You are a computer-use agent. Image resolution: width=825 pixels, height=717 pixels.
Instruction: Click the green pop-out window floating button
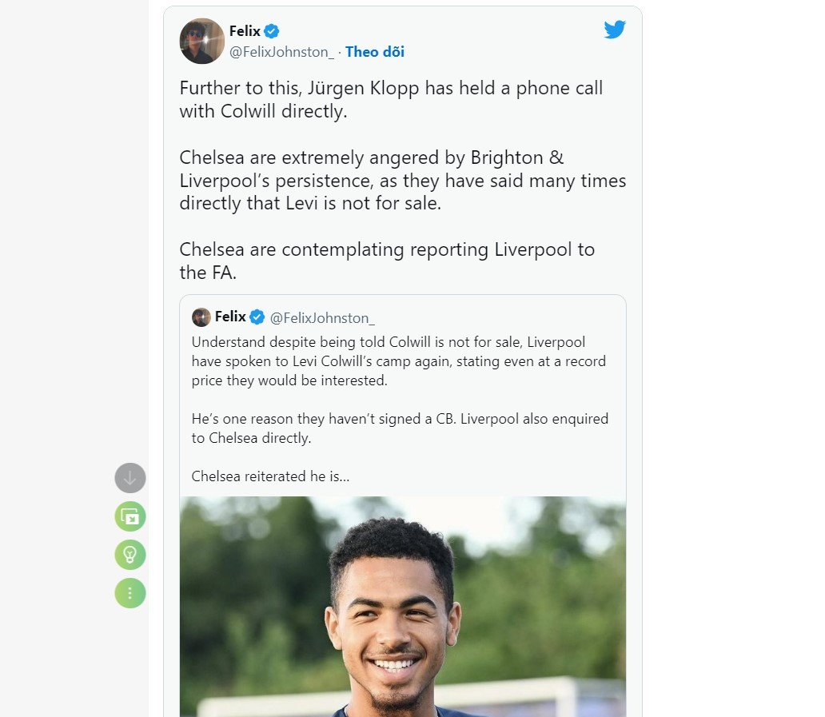[130, 516]
